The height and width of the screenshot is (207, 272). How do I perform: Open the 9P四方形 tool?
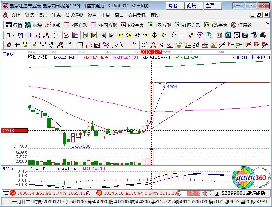coord(104,25)
